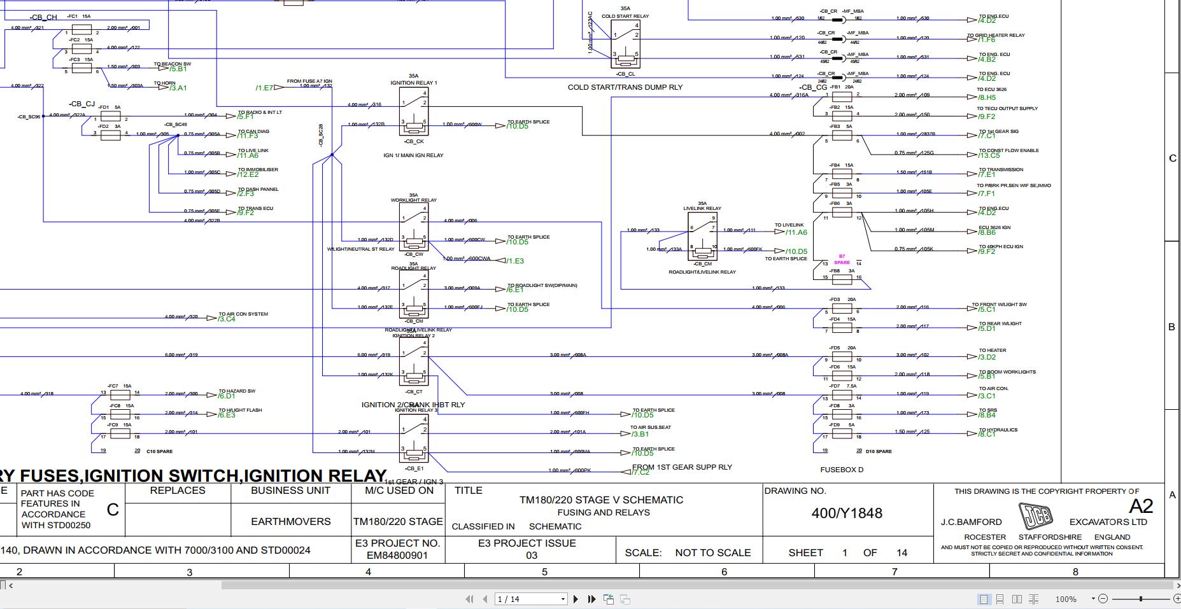Click the TO HEATER reference
Image resolution: width=1181 pixels, height=609 pixels.
click(993, 350)
